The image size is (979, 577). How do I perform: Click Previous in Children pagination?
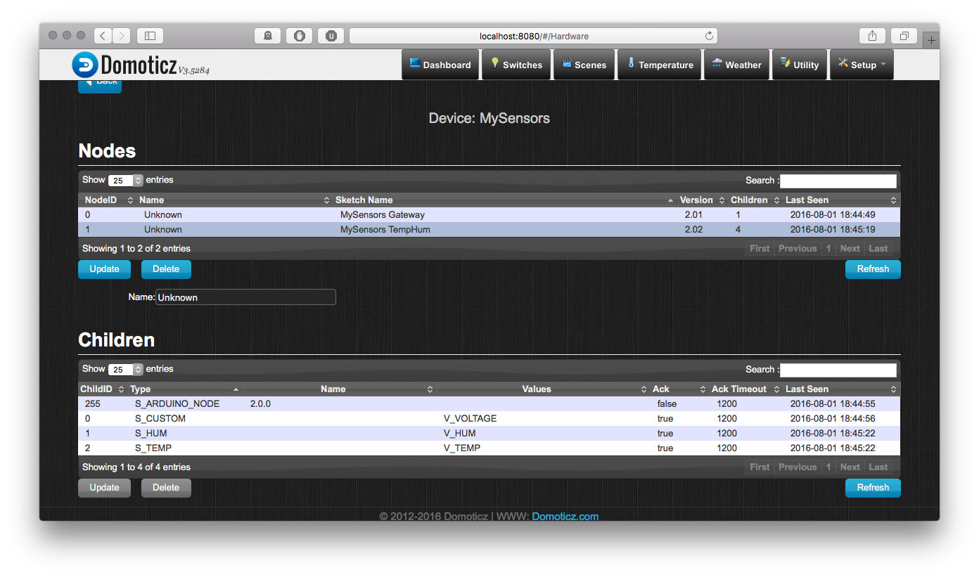pos(798,467)
